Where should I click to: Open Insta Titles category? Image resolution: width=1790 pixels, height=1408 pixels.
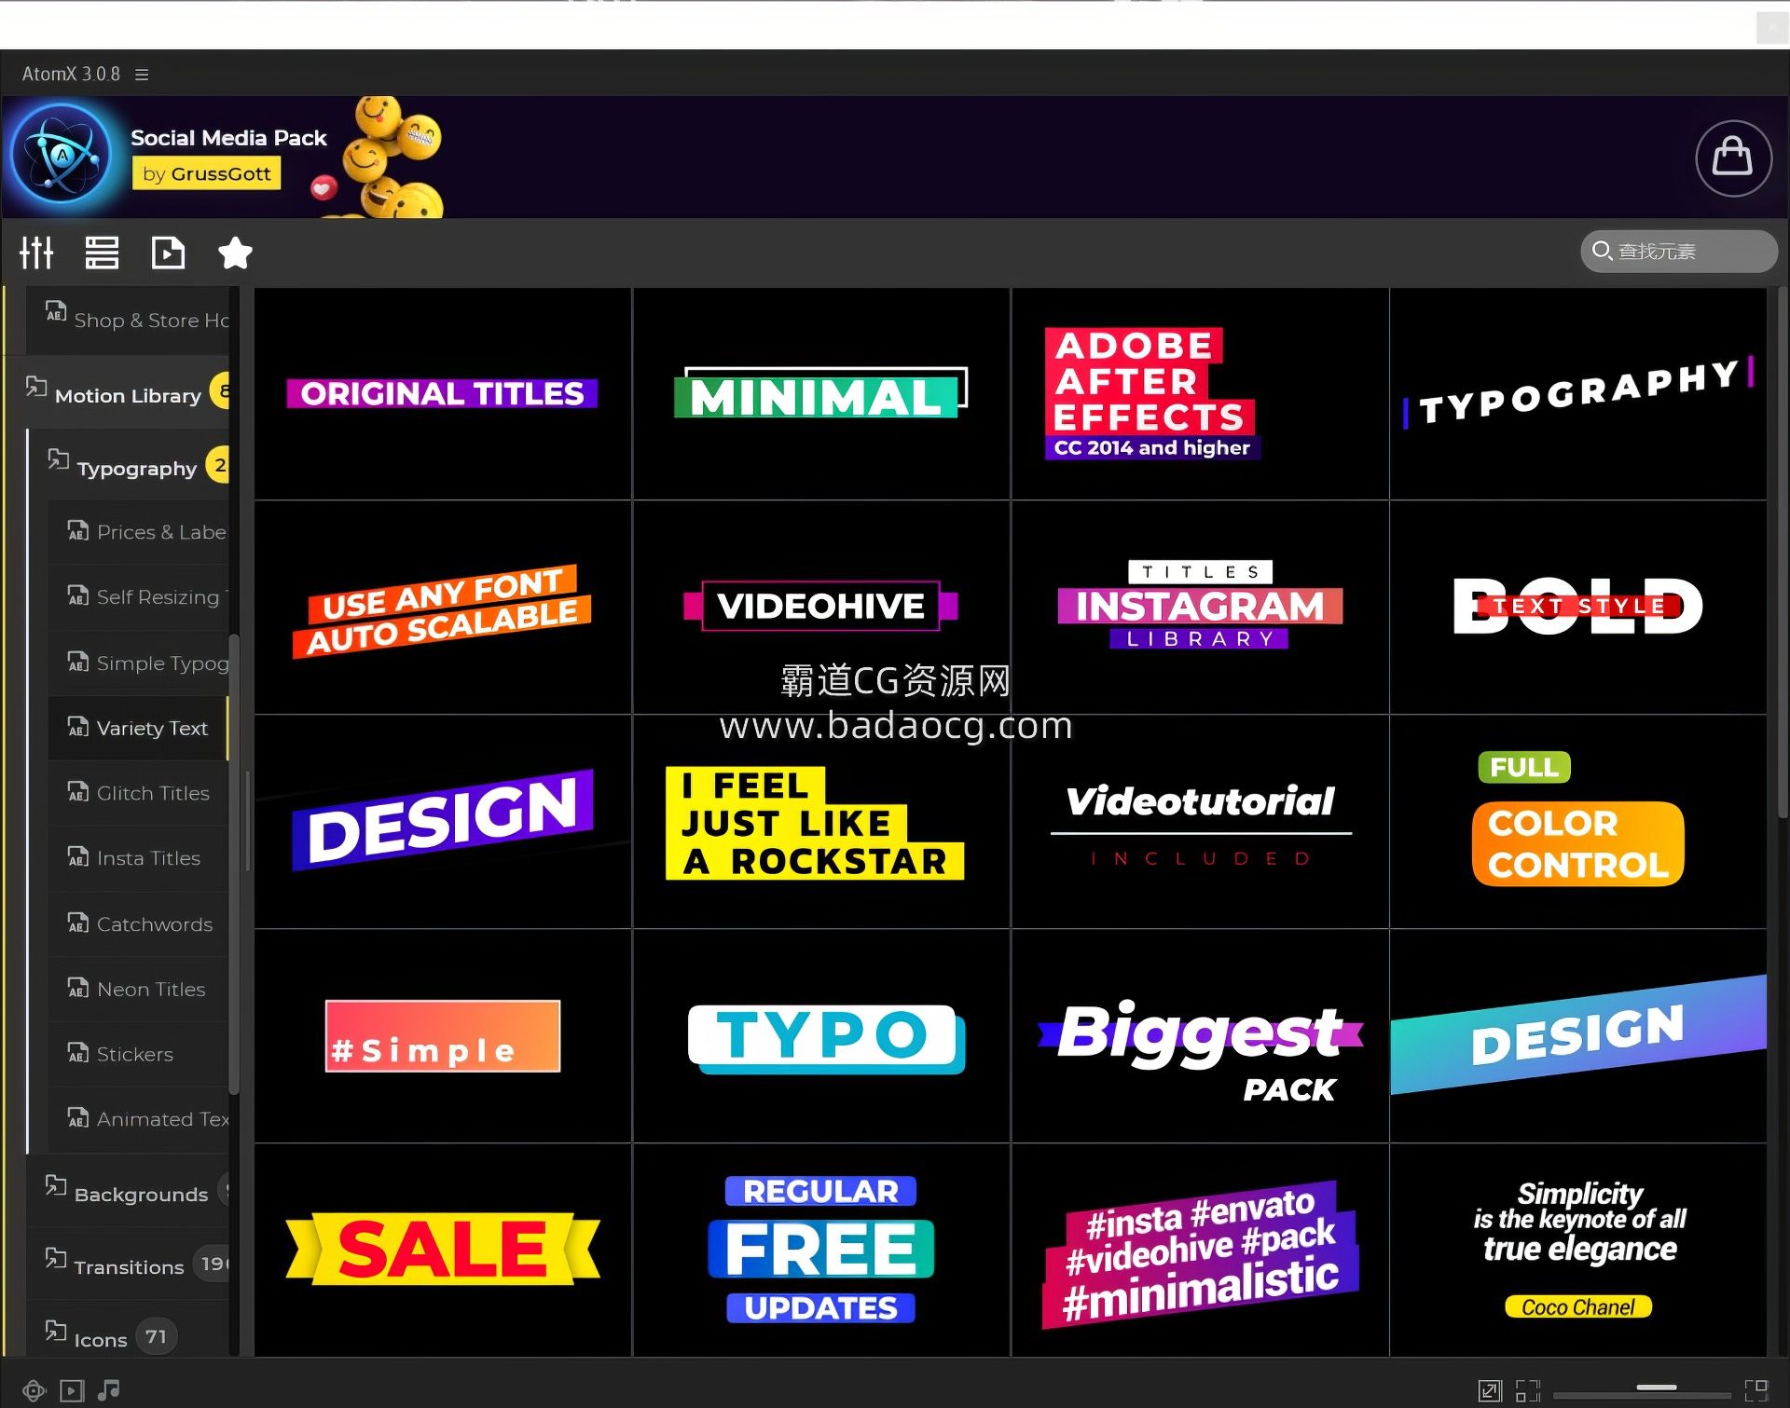(x=138, y=858)
